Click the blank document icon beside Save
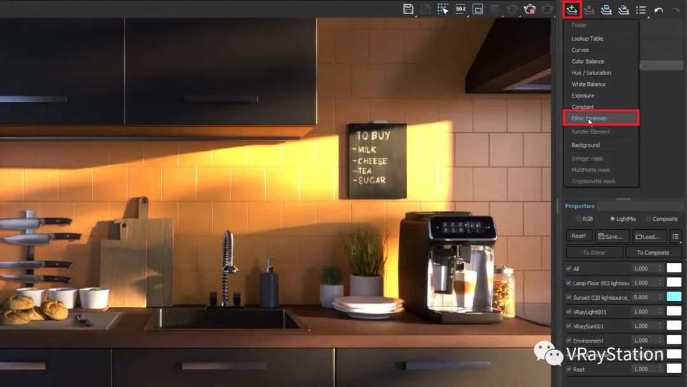Image resolution: width=687 pixels, height=387 pixels. click(x=426, y=9)
